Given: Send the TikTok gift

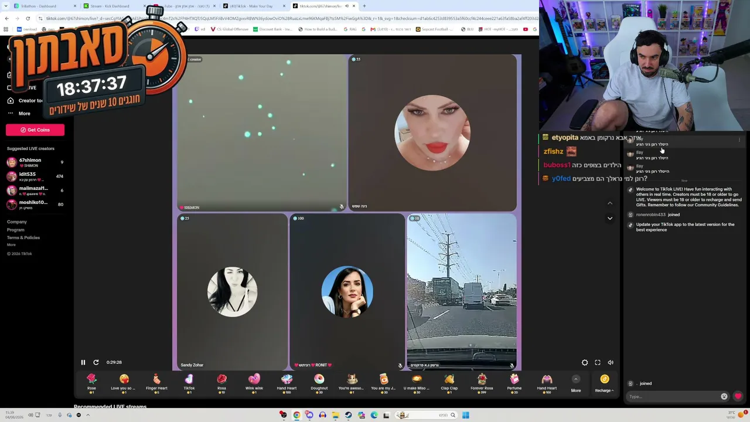Looking at the screenshot, I should click(x=189, y=383).
